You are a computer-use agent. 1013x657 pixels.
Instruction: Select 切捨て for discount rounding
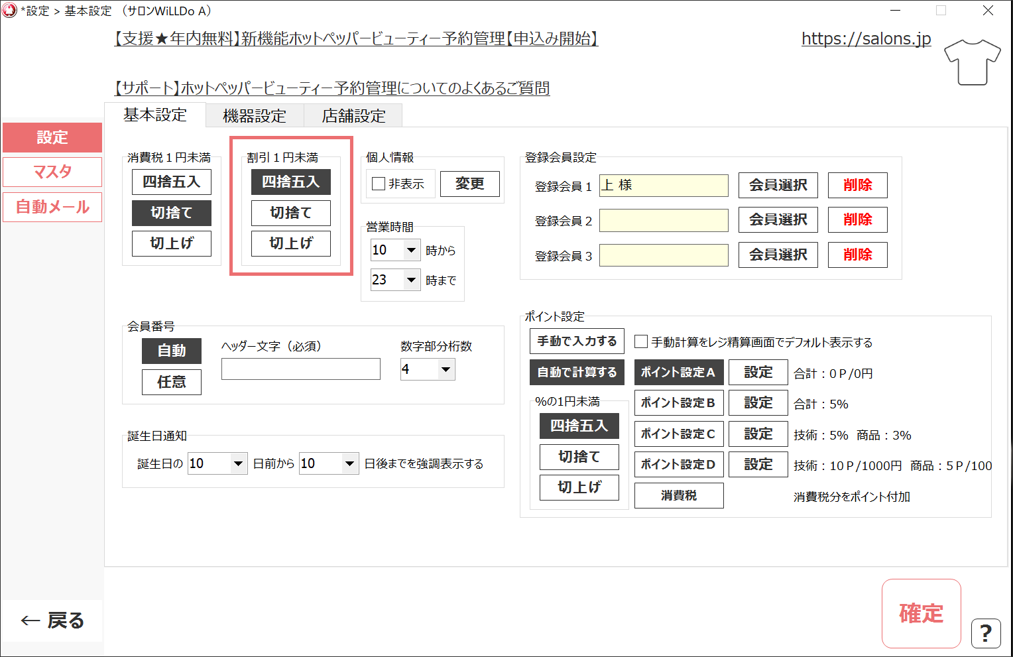tap(290, 213)
